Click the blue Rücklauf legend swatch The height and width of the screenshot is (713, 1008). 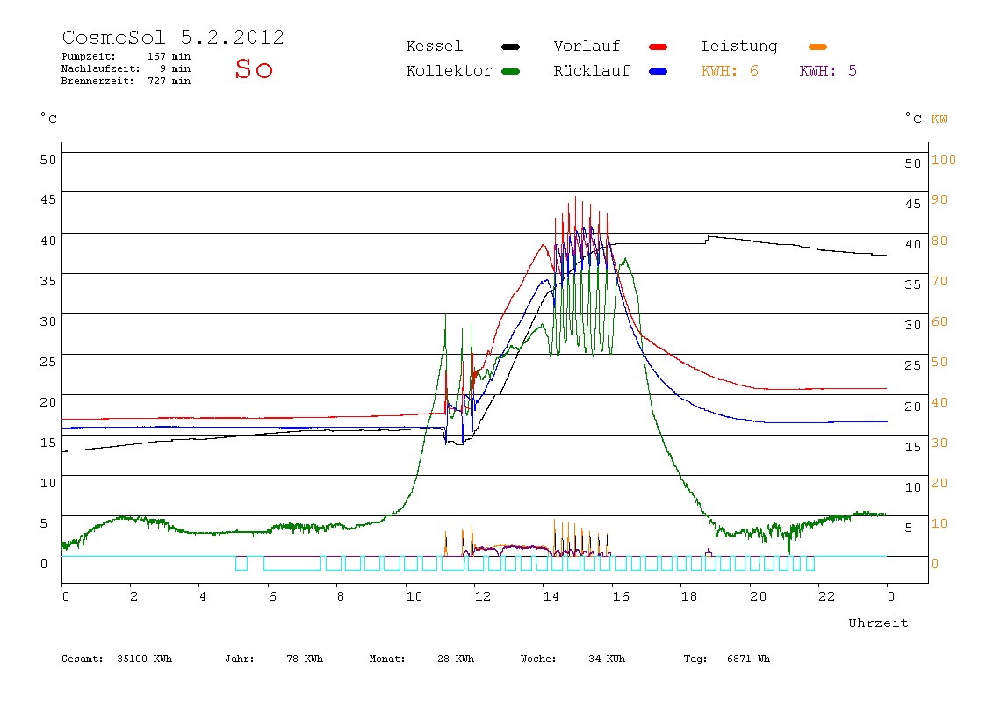point(659,71)
